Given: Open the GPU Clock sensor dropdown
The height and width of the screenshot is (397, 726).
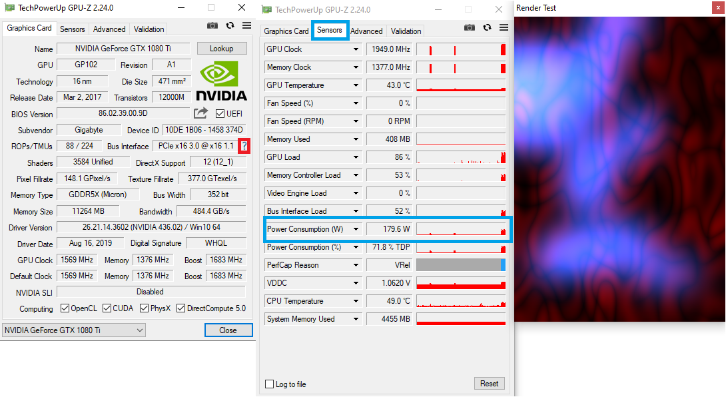Looking at the screenshot, I should click(356, 49).
